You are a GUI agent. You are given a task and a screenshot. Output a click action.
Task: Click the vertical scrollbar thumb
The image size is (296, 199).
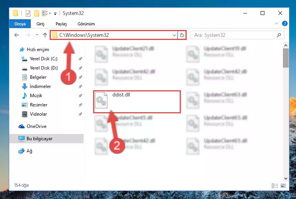pos(286,58)
